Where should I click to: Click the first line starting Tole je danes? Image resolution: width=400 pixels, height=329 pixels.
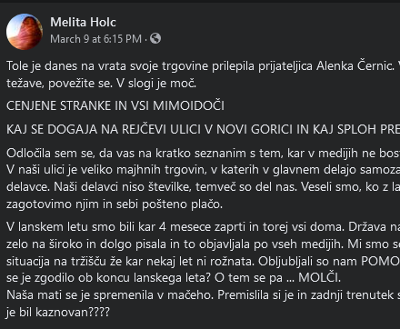click(x=203, y=66)
